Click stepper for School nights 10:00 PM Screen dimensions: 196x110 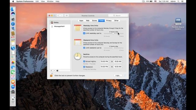(109, 61)
